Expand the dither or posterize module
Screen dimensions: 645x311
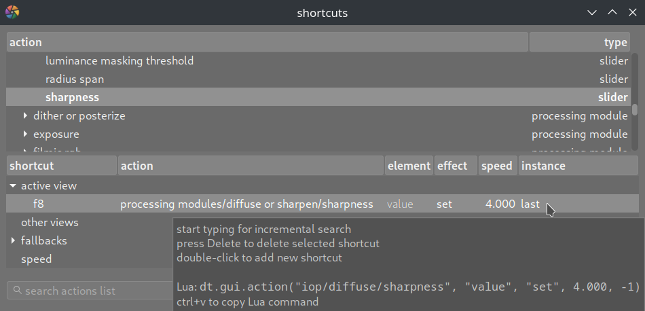pyautogui.click(x=25, y=116)
